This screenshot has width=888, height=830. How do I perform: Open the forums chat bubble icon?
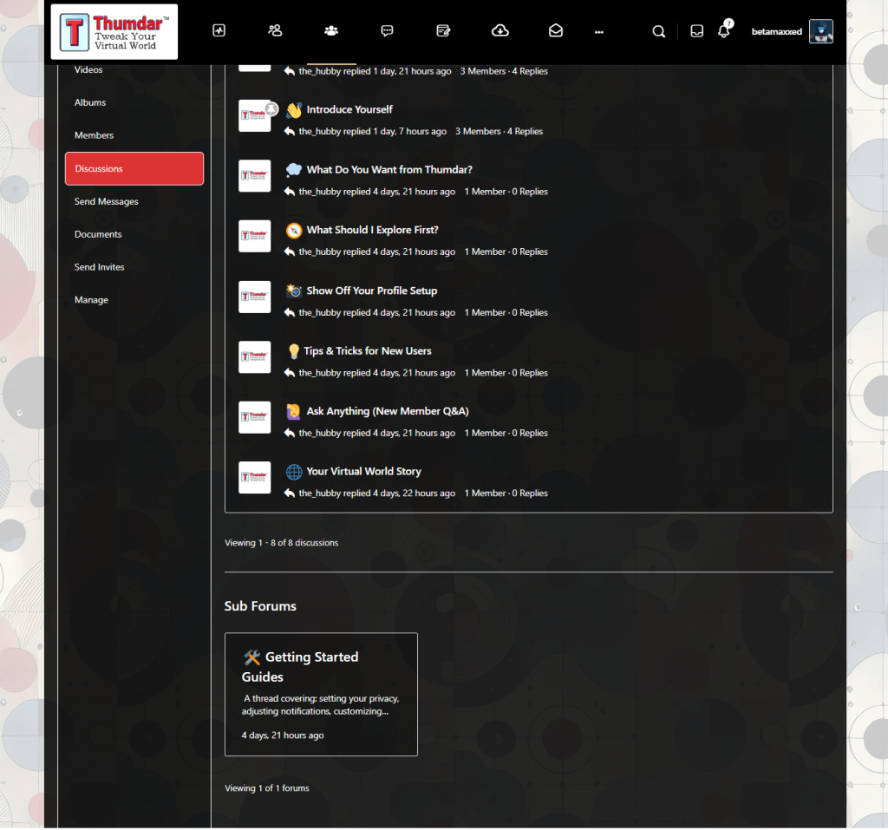pos(387,30)
